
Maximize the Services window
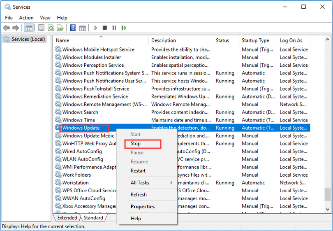[304, 7]
